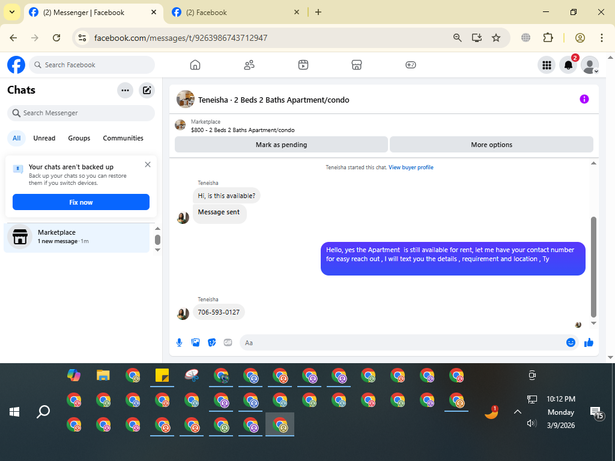The image size is (615, 461).
Task: Open the Reels video icon
Action: click(303, 65)
